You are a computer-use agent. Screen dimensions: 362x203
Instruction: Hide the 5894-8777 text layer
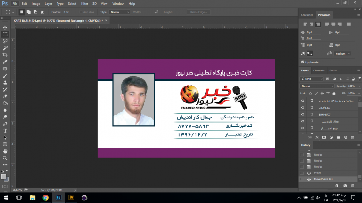[x=303, y=114]
